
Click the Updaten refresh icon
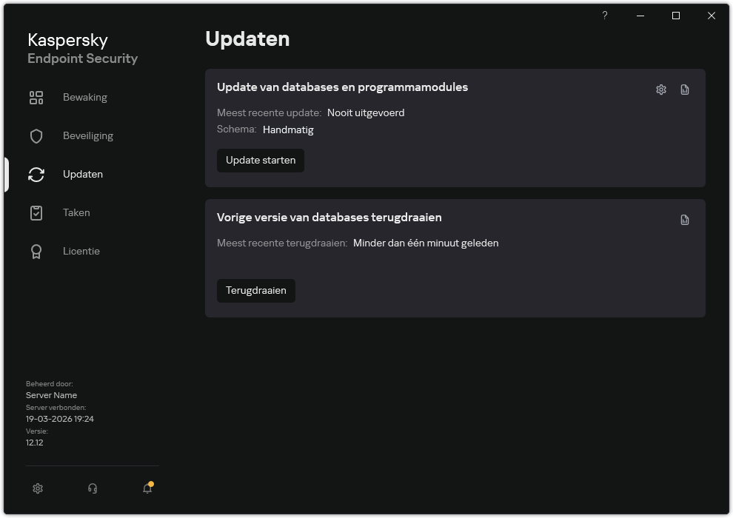36,174
